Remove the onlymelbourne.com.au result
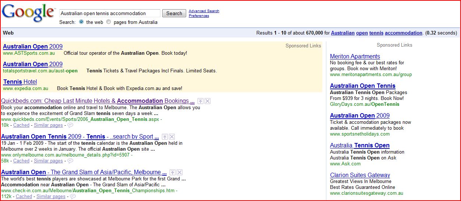 point(172,137)
